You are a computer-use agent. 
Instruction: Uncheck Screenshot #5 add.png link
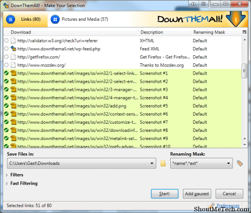7,105
